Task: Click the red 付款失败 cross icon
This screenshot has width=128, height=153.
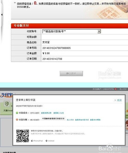Action: 17,120
